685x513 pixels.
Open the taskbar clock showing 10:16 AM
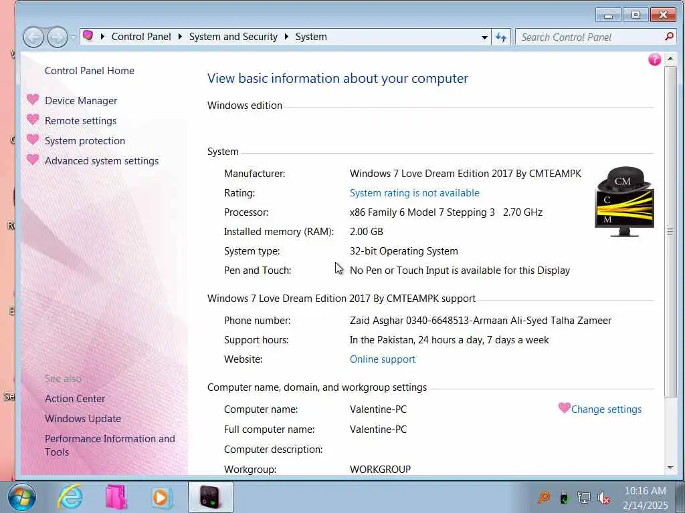point(646,498)
